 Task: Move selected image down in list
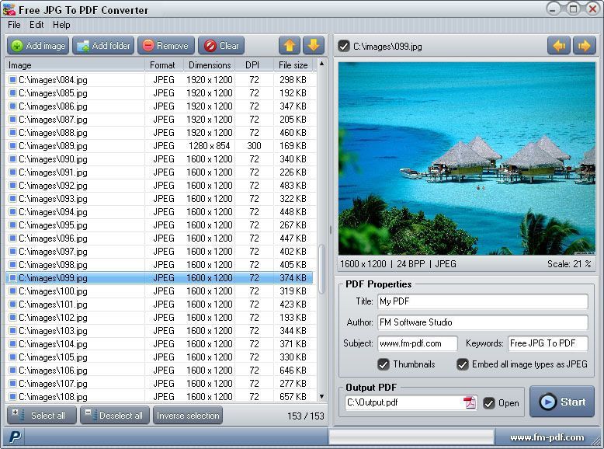[x=312, y=46]
